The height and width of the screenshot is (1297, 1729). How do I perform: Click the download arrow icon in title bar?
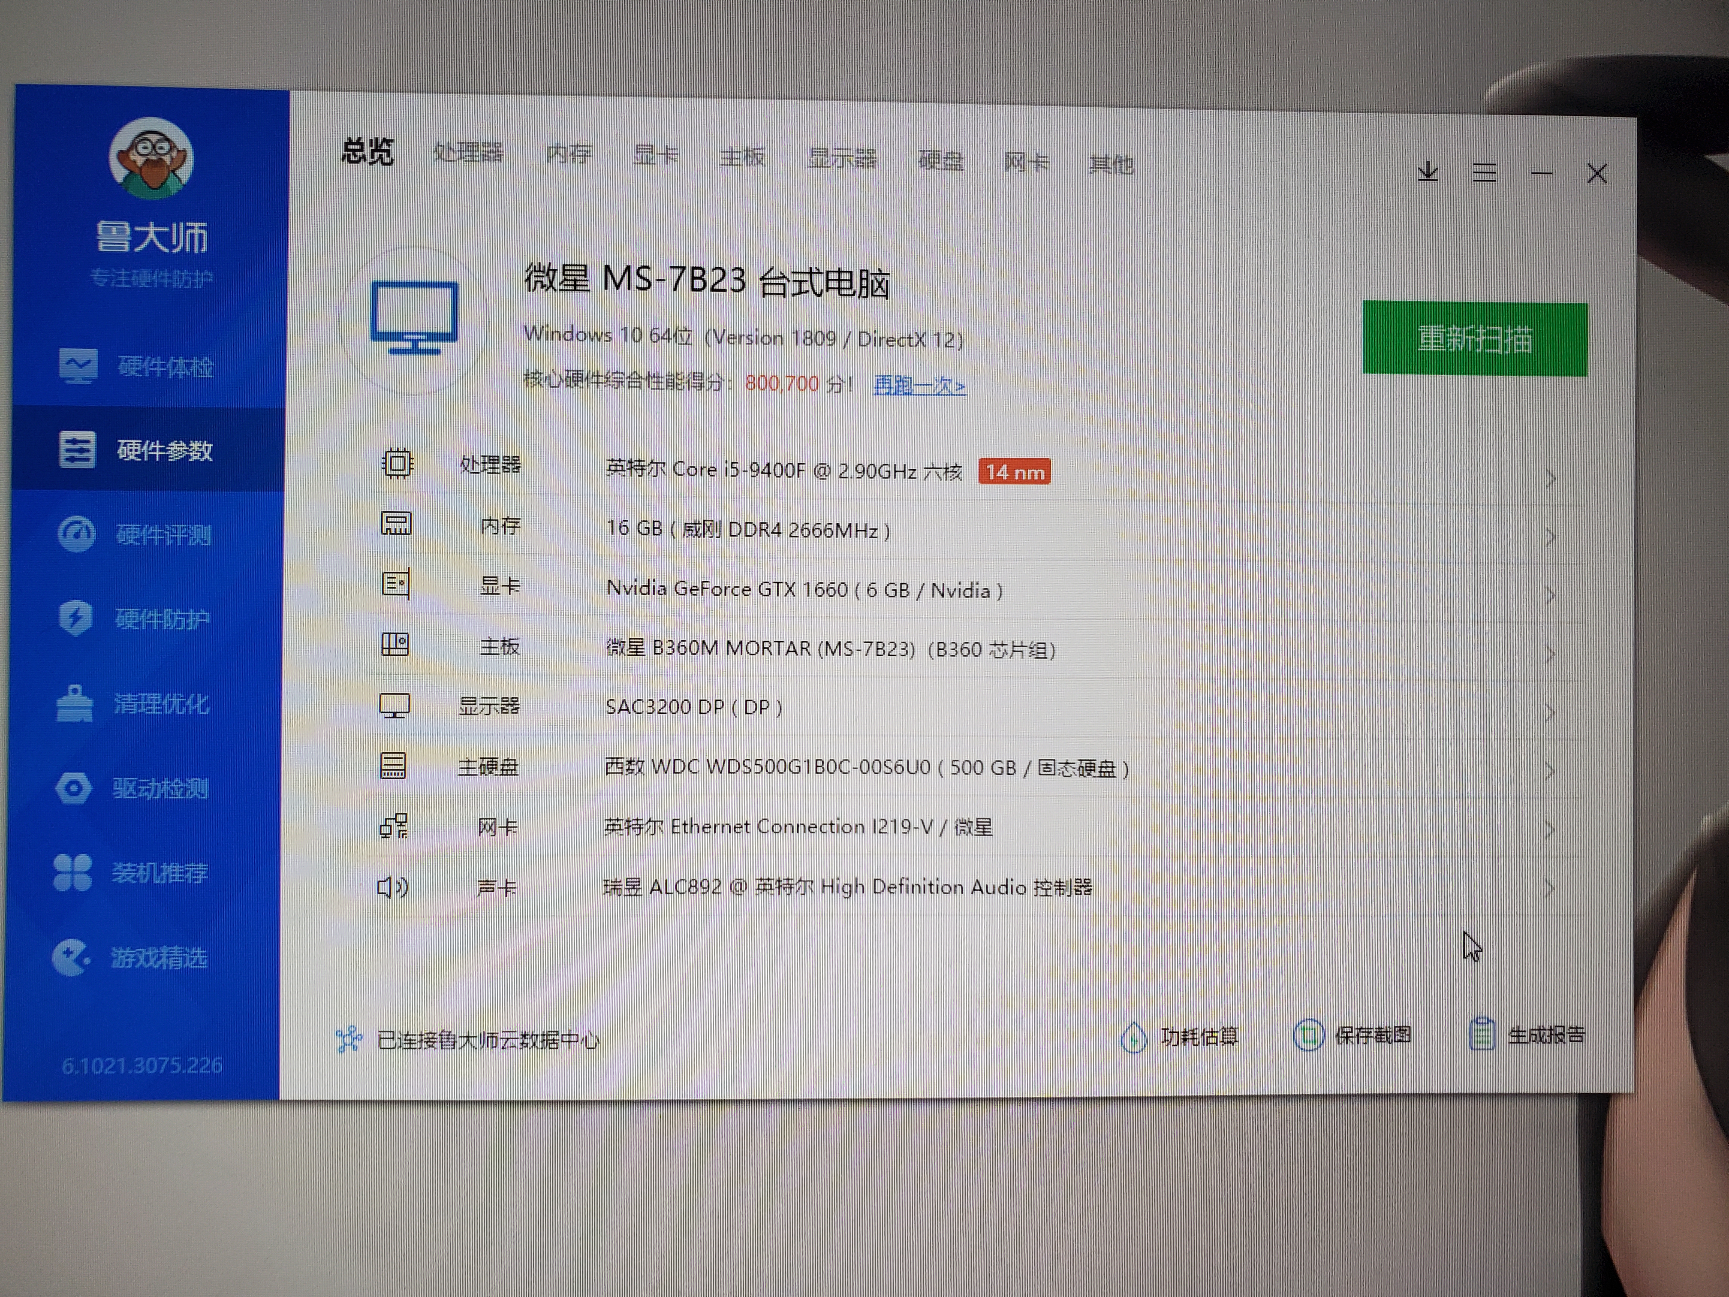tap(1427, 171)
